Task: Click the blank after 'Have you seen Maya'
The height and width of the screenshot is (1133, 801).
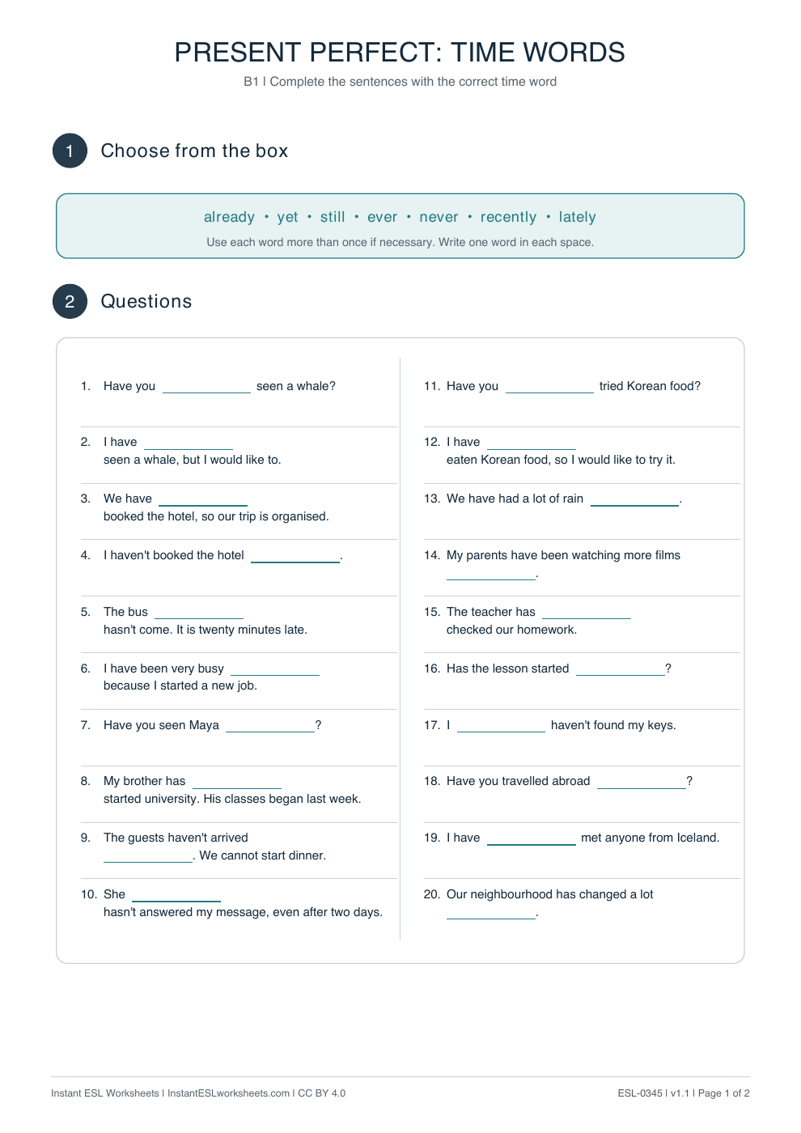Action: point(269,726)
